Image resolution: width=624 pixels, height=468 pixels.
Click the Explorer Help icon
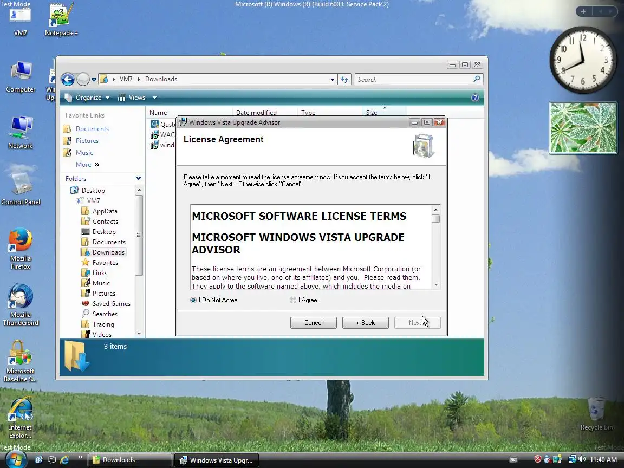point(474,97)
